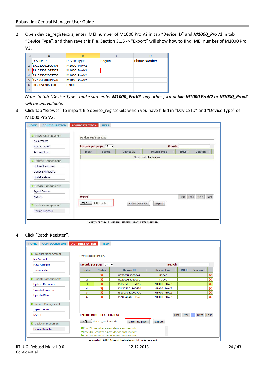This screenshot has height=374, width=264.
Task: Open HELP tab in step 4 screenshot
Action: (x=105, y=244)
